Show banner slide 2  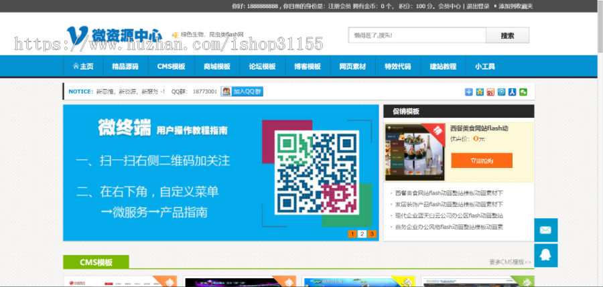click(x=362, y=234)
